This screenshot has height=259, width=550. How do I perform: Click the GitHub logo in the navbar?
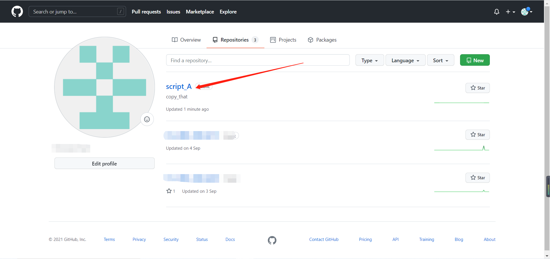tap(17, 11)
